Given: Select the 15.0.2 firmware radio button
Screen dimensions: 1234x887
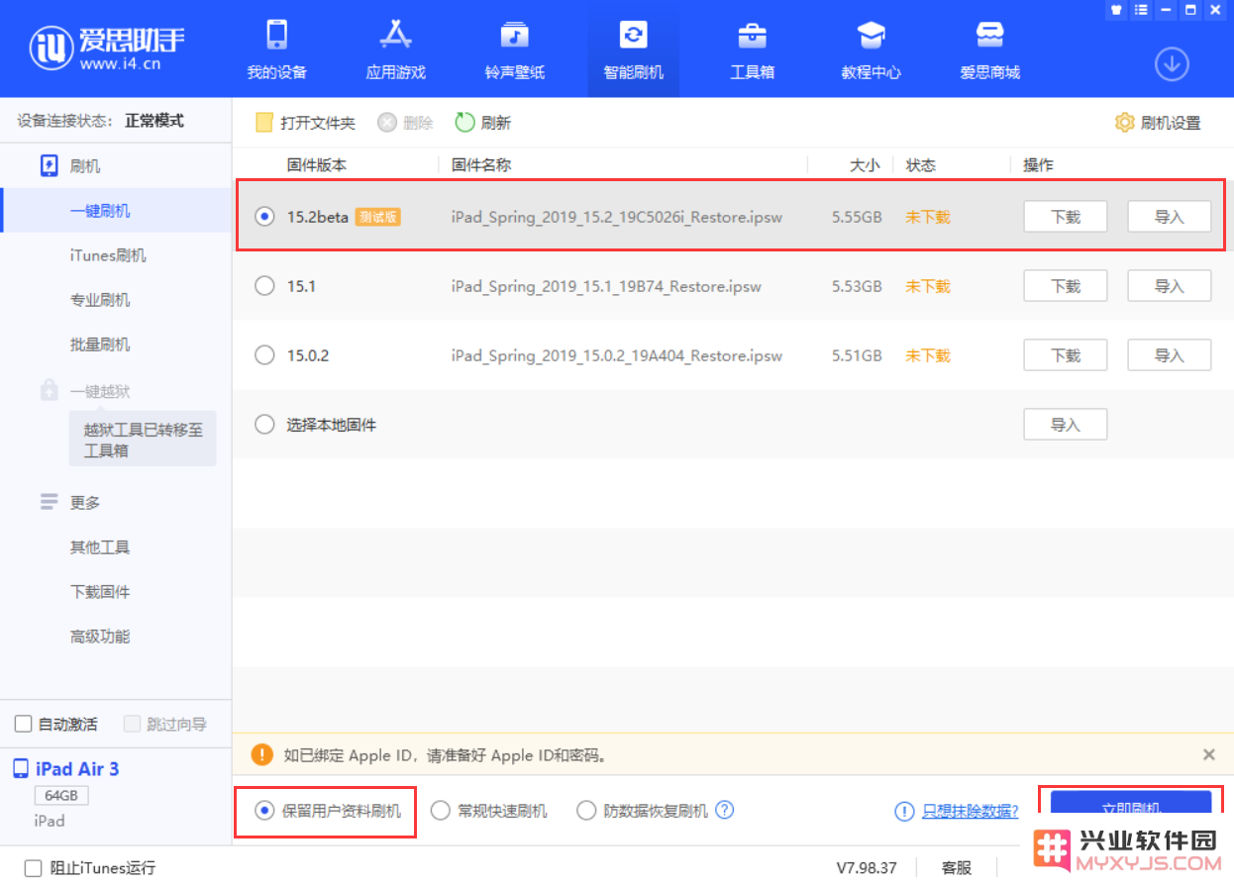Looking at the screenshot, I should pos(264,355).
